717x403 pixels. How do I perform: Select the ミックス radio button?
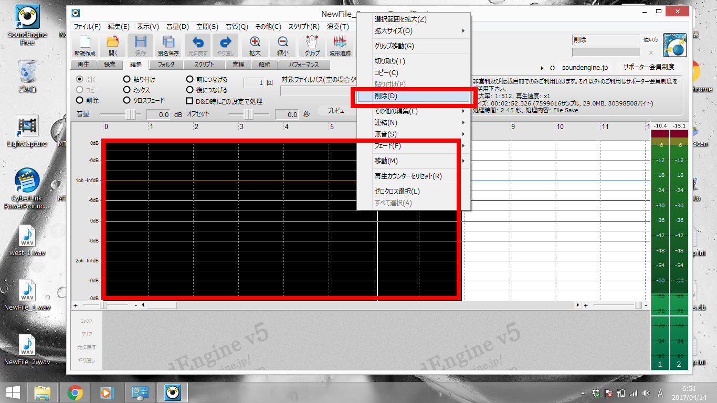coord(127,90)
